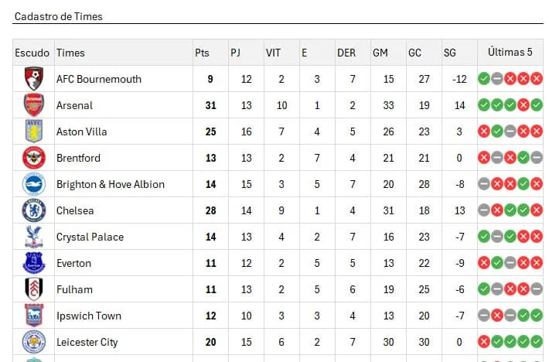
Task: Click the Aston Villa crest
Action: [x=33, y=131]
